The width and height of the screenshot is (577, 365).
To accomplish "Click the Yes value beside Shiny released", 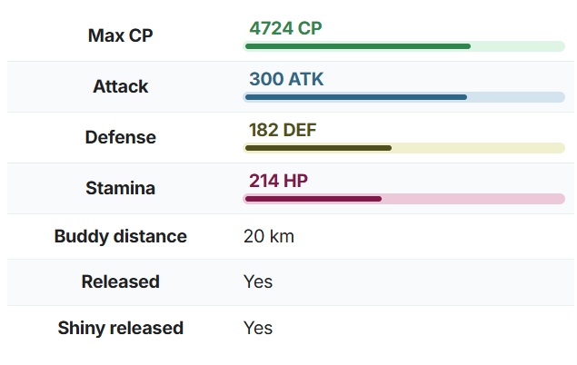I will [x=258, y=328].
